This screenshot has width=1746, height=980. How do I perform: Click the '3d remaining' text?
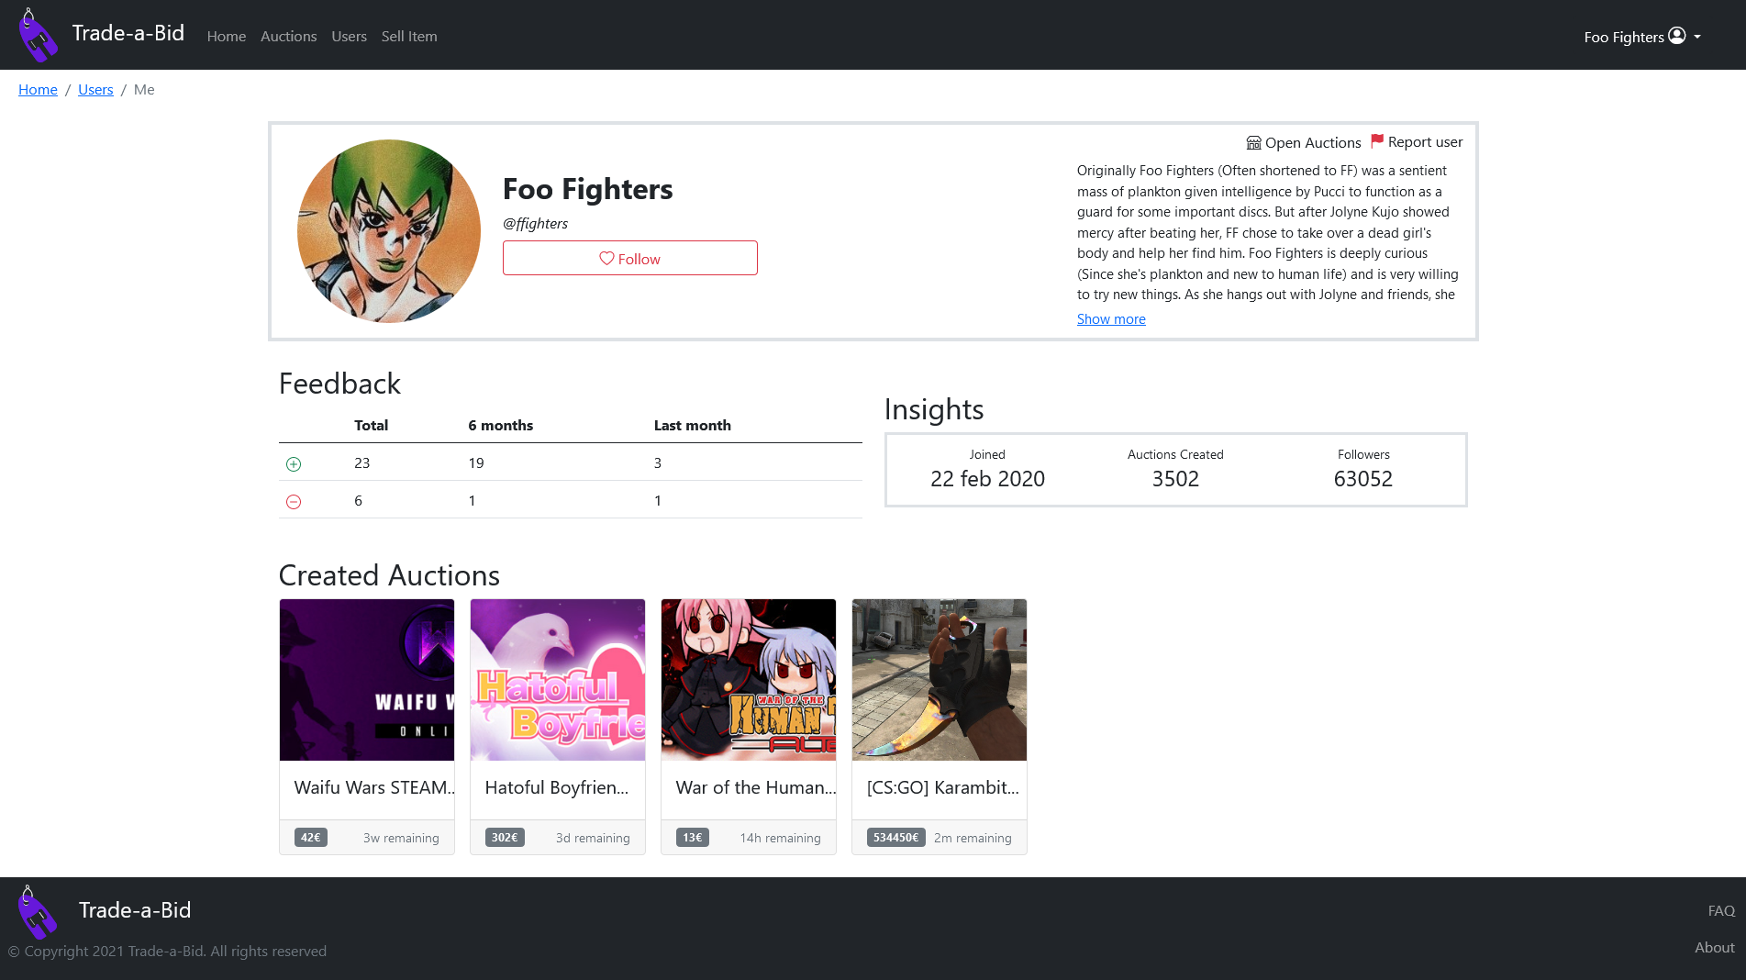593,838
